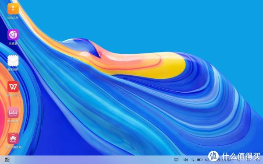Open the pink bilibili app icon
The width and height of the screenshot is (263, 164).
tap(13, 113)
